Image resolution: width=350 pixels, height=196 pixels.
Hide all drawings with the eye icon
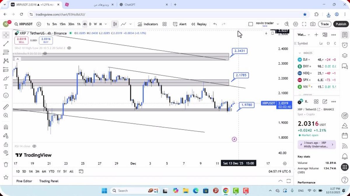click(6, 153)
